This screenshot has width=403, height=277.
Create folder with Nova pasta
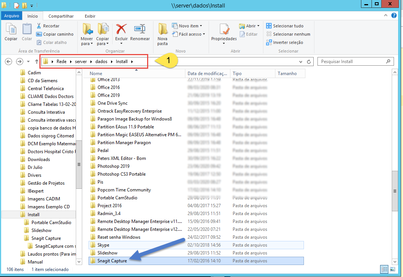[x=162, y=35]
